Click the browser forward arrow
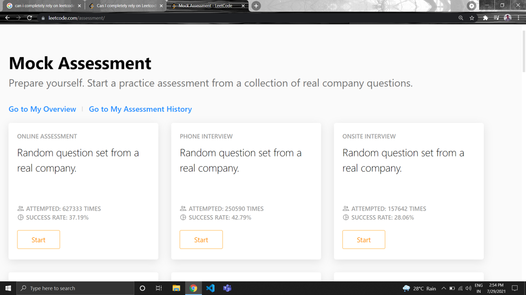526x295 pixels. pos(18,18)
